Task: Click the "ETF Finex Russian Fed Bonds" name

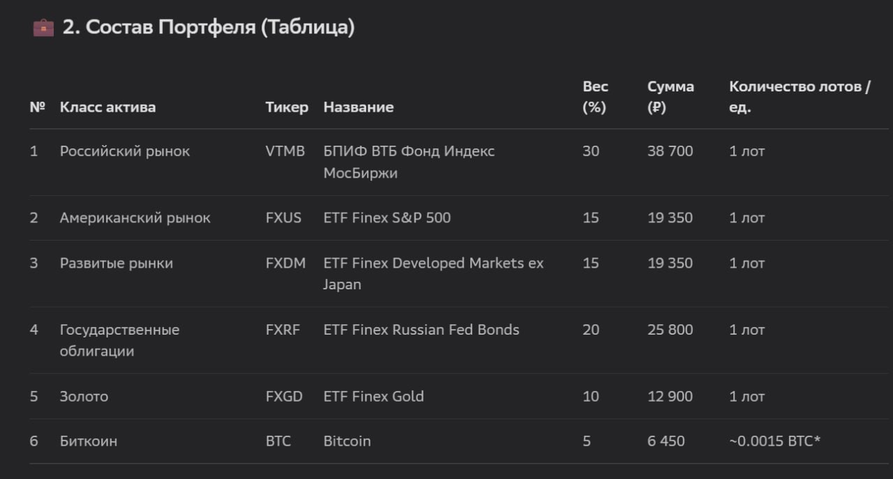Action: pyautogui.click(x=421, y=330)
